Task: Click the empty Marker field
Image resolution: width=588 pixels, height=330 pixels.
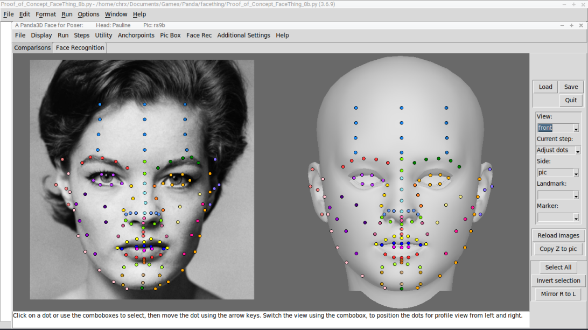Action: pos(555,217)
